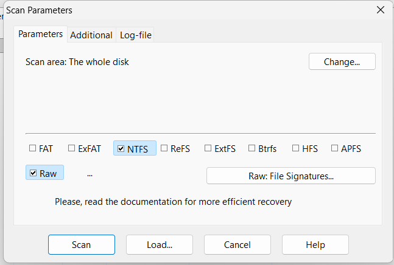394x265 pixels.
Task: Tick the ExFAT checkbox
Action: click(72, 148)
